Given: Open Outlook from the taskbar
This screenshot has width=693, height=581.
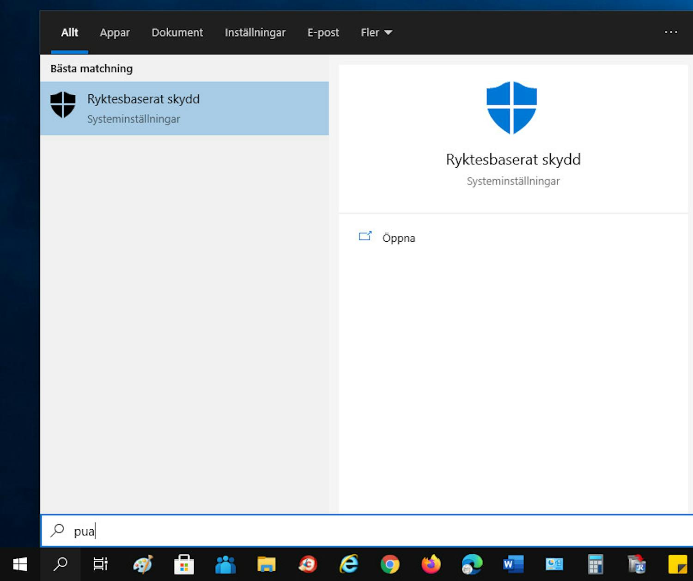Looking at the screenshot, I should point(554,564).
